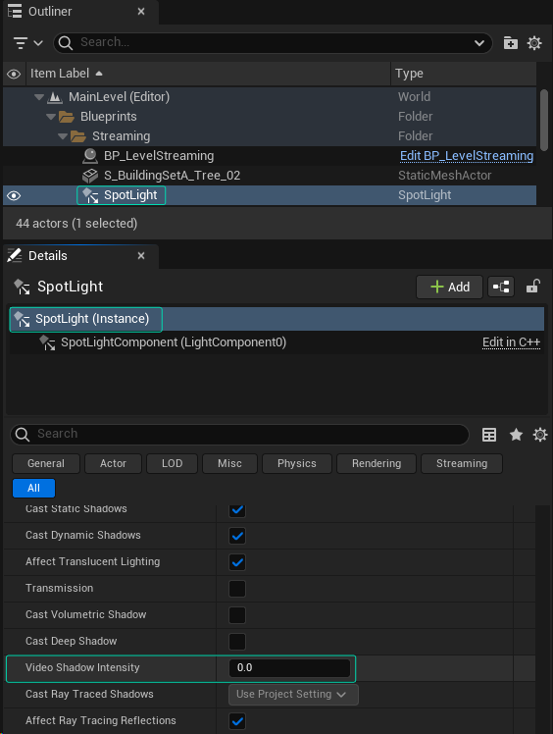Collapse the Blueprints folder
This screenshot has height=734, width=553.
[x=51, y=117]
